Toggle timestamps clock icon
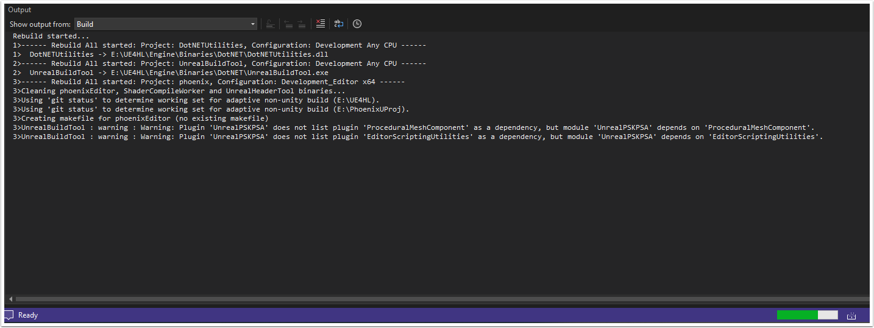 [357, 24]
